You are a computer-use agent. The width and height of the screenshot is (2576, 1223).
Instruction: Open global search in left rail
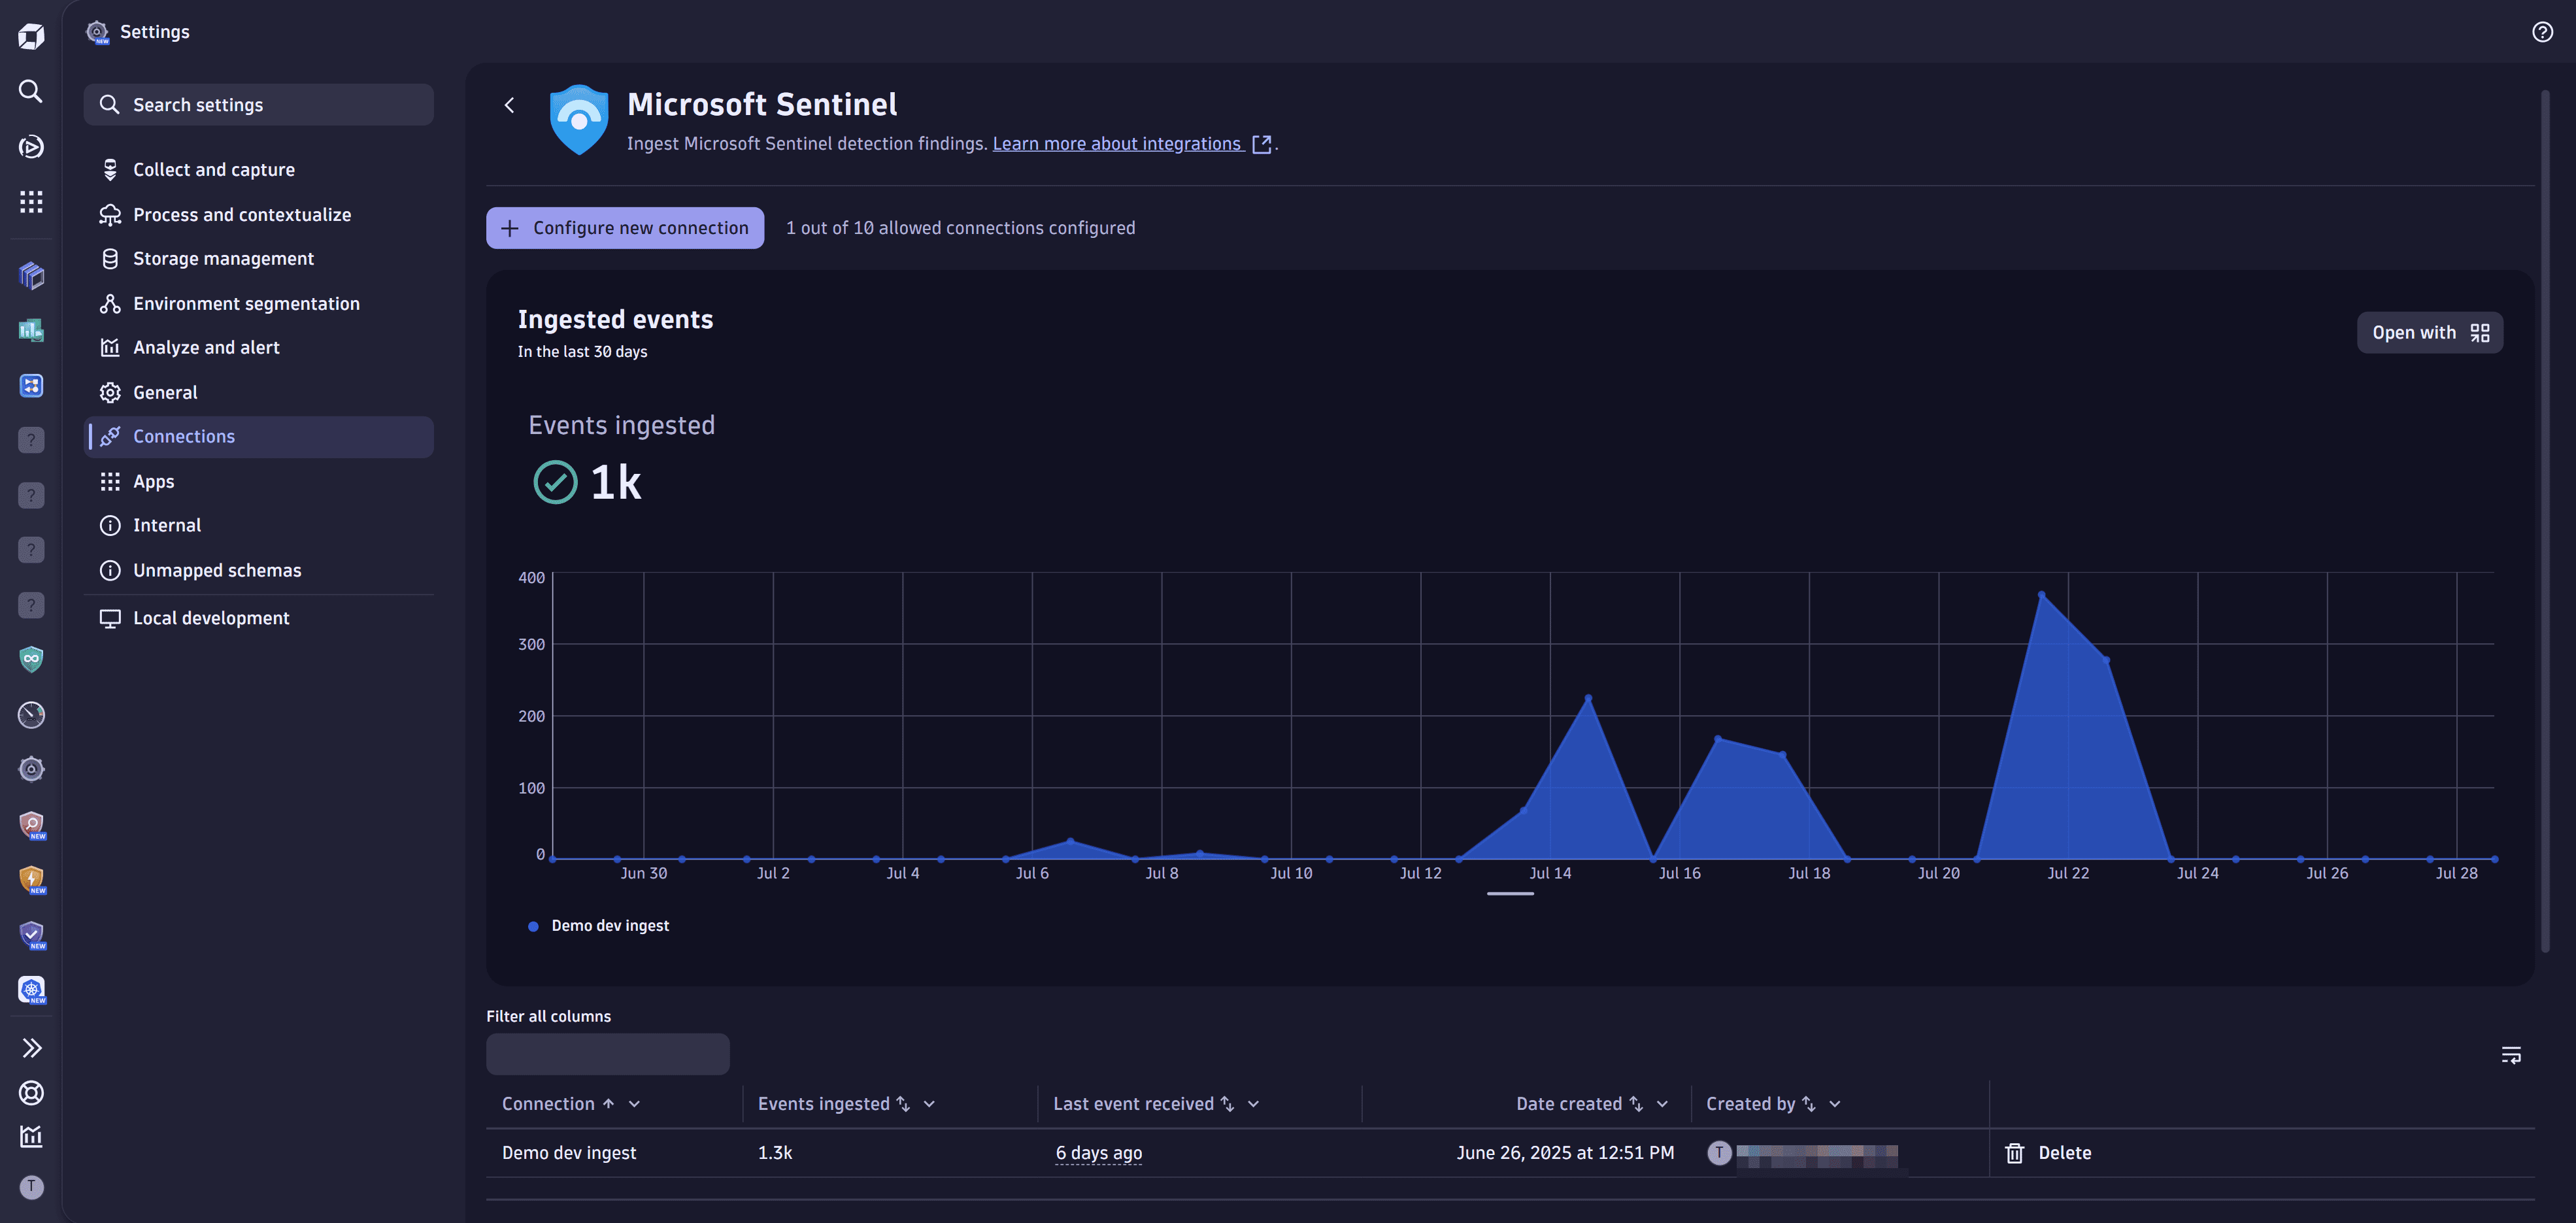[31, 91]
